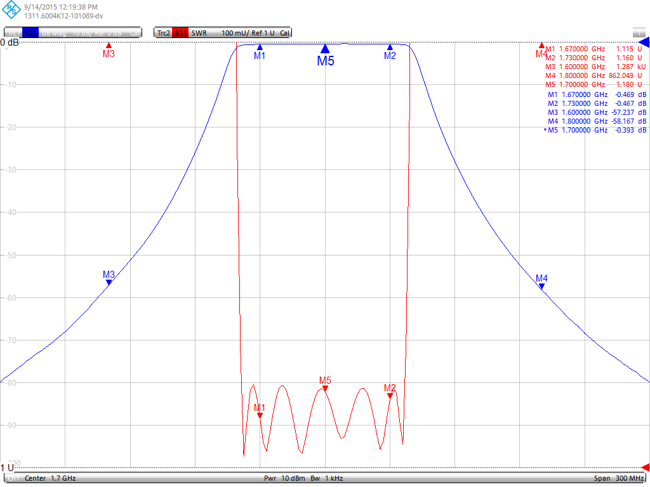The height and width of the screenshot is (487, 650).
Task: Click the Rohde & Schwarz logo icon
Action: pos(11,10)
